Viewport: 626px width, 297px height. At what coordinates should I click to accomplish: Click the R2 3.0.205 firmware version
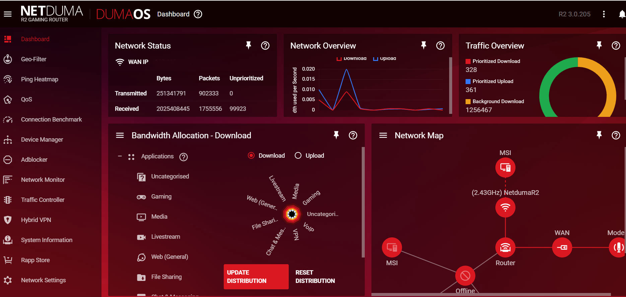pyautogui.click(x=574, y=14)
